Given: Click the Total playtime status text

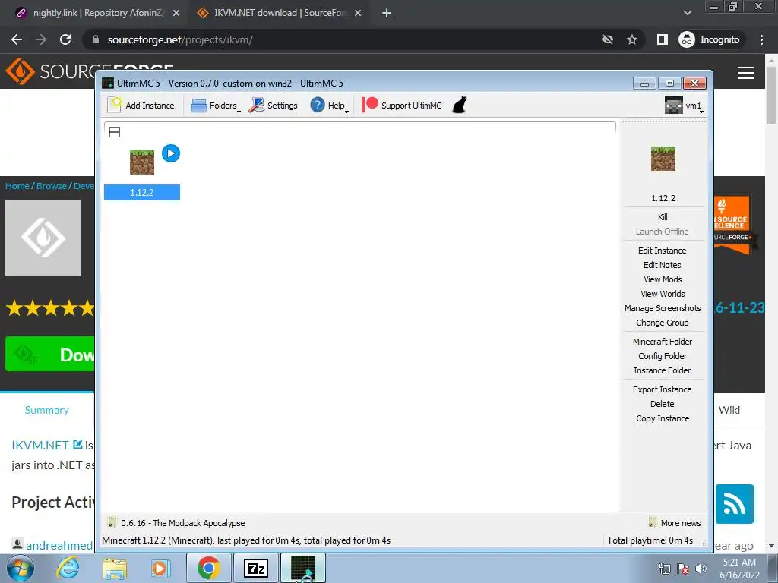Looking at the screenshot, I should 650,540.
